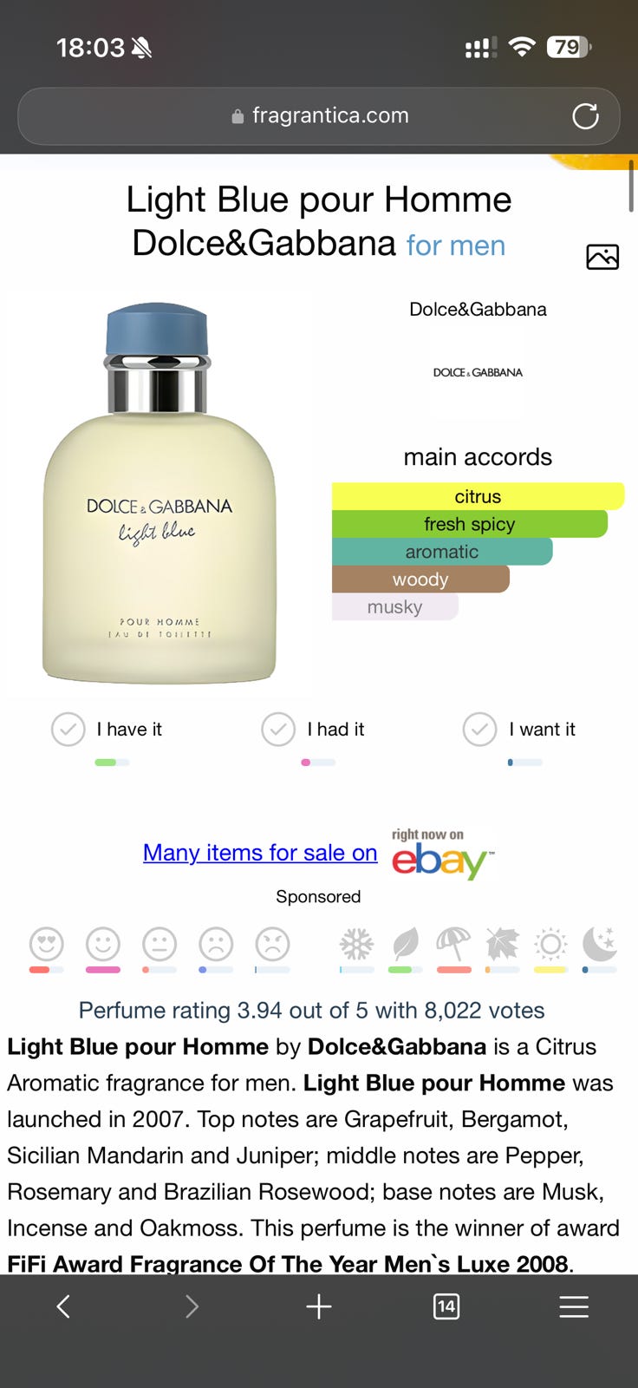Open the Dolce&Gabbana designer link

click(478, 310)
